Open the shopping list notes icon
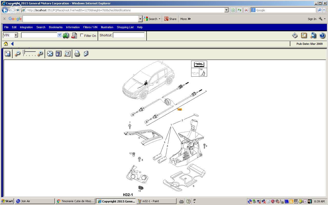This screenshot has height=205, width=328. coord(304,35)
